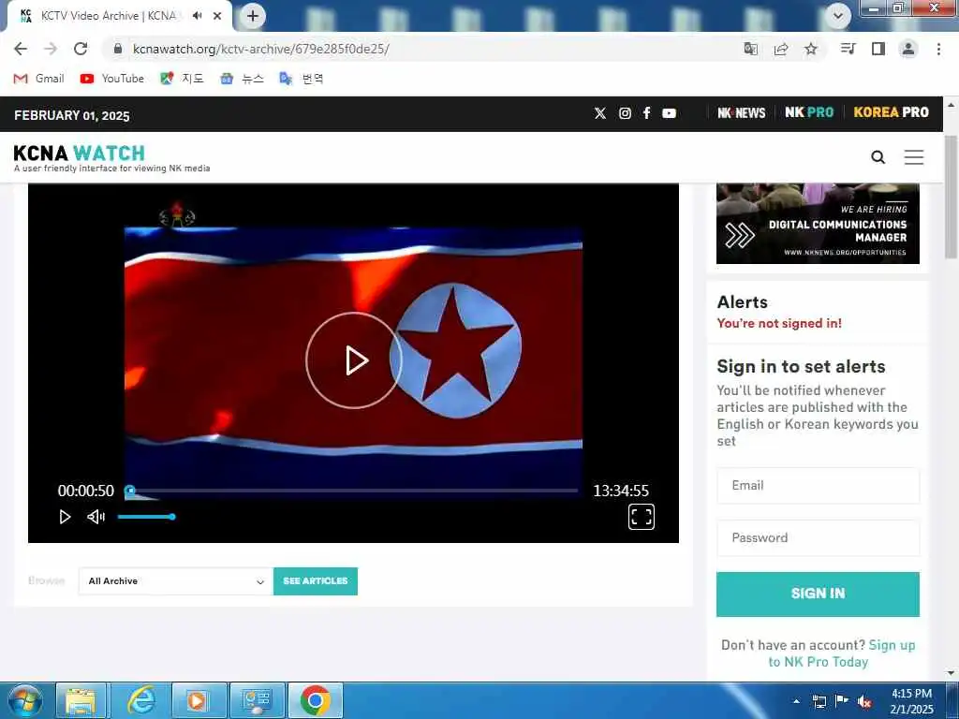Bookmark this page with the star icon
Image resolution: width=959 pixels, height=719 pixels.
810,49
